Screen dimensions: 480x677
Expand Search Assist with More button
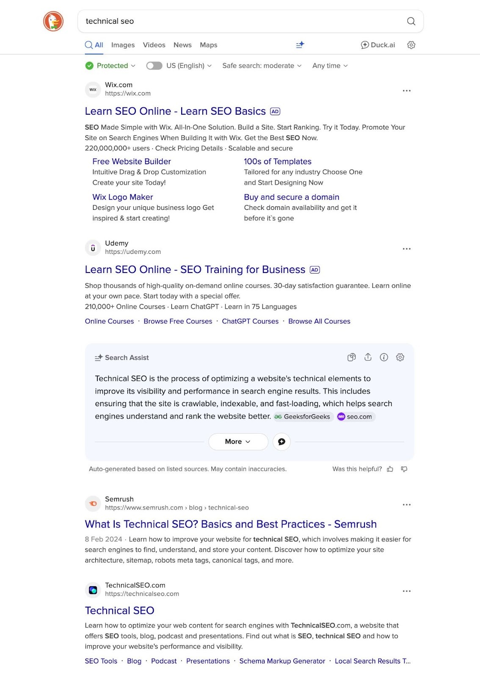[x=238, y=442]
